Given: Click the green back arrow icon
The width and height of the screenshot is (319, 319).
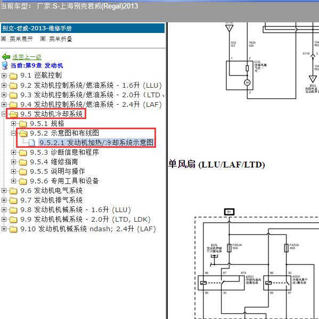Looking at the screenshot, I should click(x=6, y=57).
